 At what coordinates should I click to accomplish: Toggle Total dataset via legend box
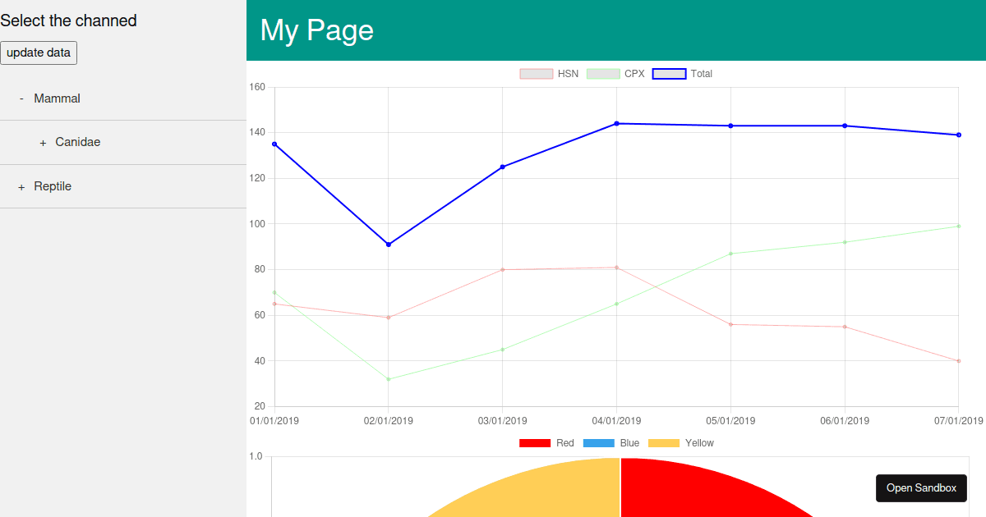(669, 74)
